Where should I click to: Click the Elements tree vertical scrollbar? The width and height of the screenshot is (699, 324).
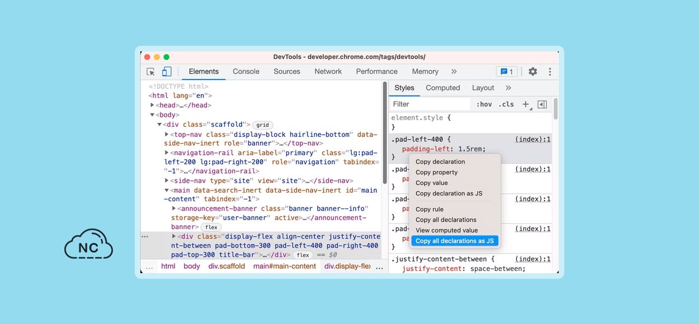(x=385, y=133)
